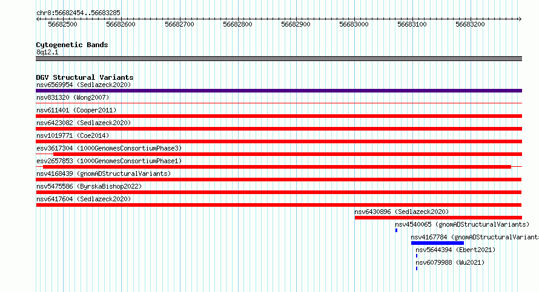Select the nsv1019771 (Coe2014) red bar
Image resolution: width=539 pixels, height=292 pixels.
279,141
